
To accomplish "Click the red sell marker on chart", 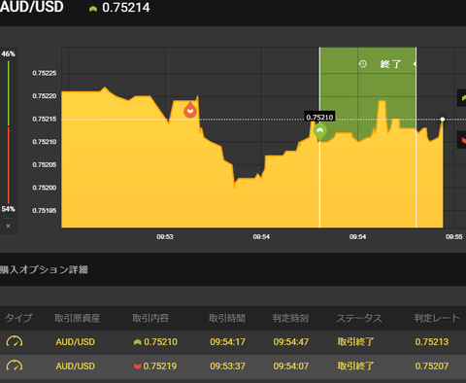I will tap(190, 110).
